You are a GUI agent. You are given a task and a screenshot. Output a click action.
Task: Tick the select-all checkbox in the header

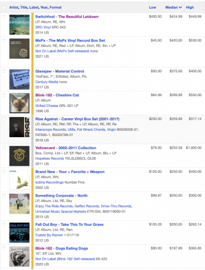tap(4, 8)
